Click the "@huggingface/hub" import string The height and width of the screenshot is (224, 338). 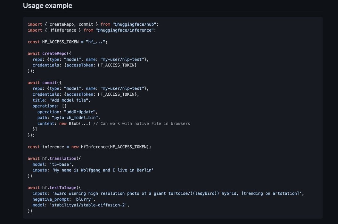(x=135, y=24)
